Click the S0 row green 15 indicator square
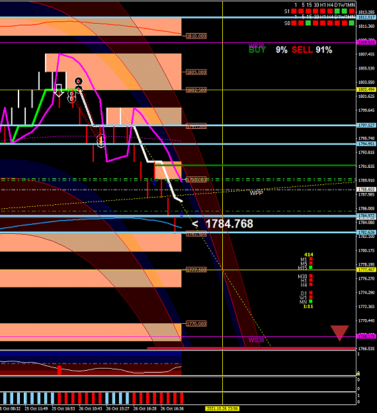The width and height of the screenshot is (377, 413). (x=308, y=23)
